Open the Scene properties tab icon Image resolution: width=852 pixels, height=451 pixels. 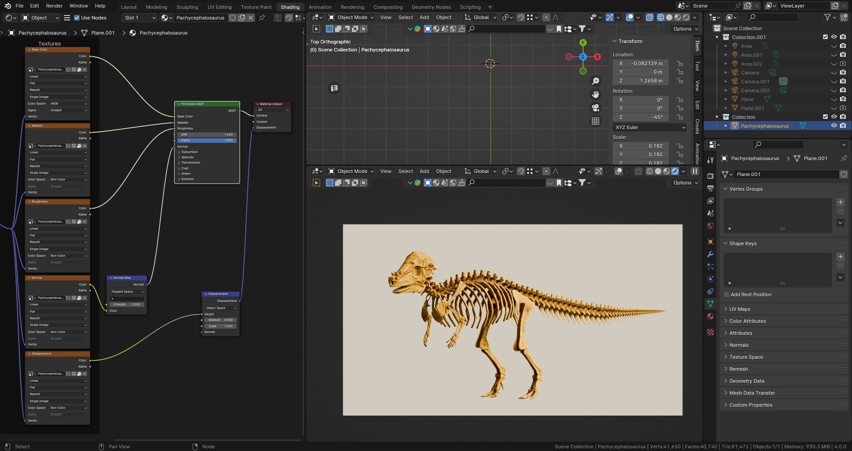pyautogui.click(x=710, y=213)
